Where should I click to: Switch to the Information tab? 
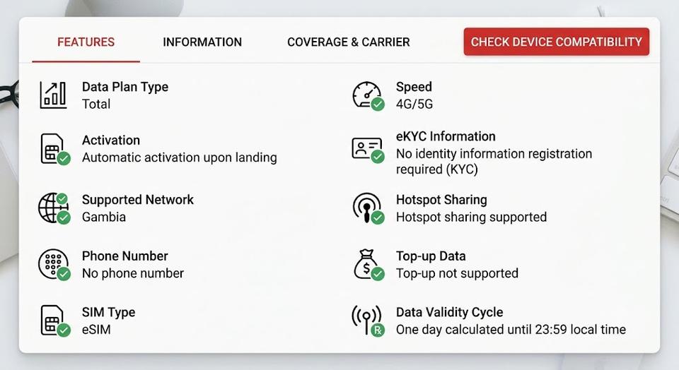click(x=202, y=42)
